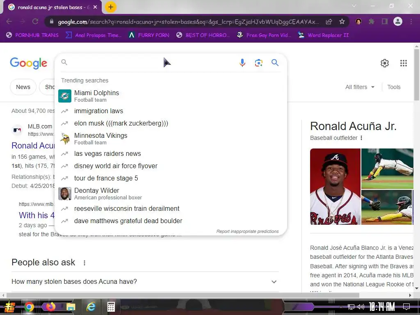Click the blue search magnifier button
This screenshot has width=420, height=315.
tap(275, 63)
